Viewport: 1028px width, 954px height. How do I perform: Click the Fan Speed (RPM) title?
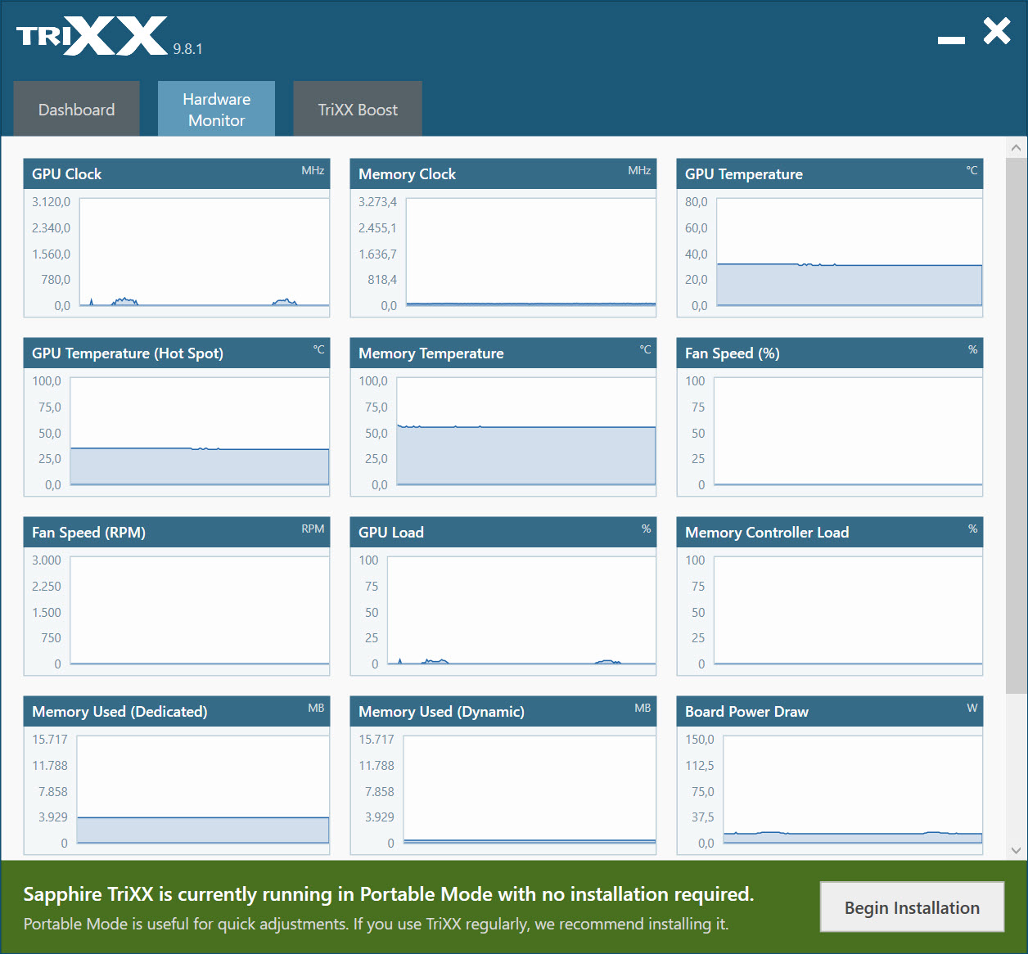click(88, 533)
